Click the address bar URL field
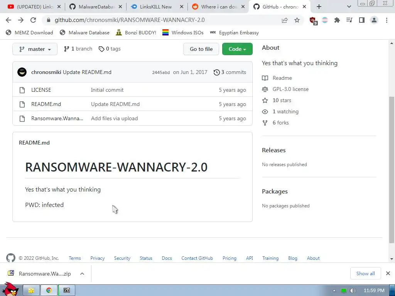Screen dimensions: 395x296 [x=161, y=20]
